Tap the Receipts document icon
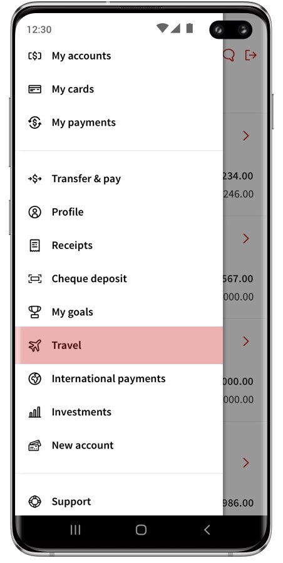 pos(35,245)
